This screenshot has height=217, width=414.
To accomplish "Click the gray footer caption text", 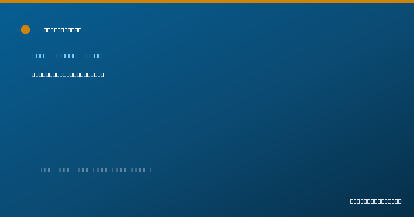I will [x=96, y=169].
